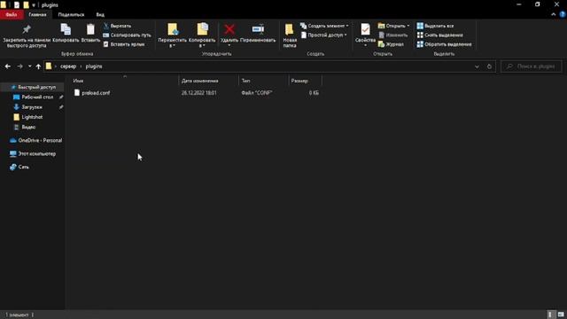Expand the address bar history dropdown
The width and height of the screenshot is (567, 319).
[477, 66]
